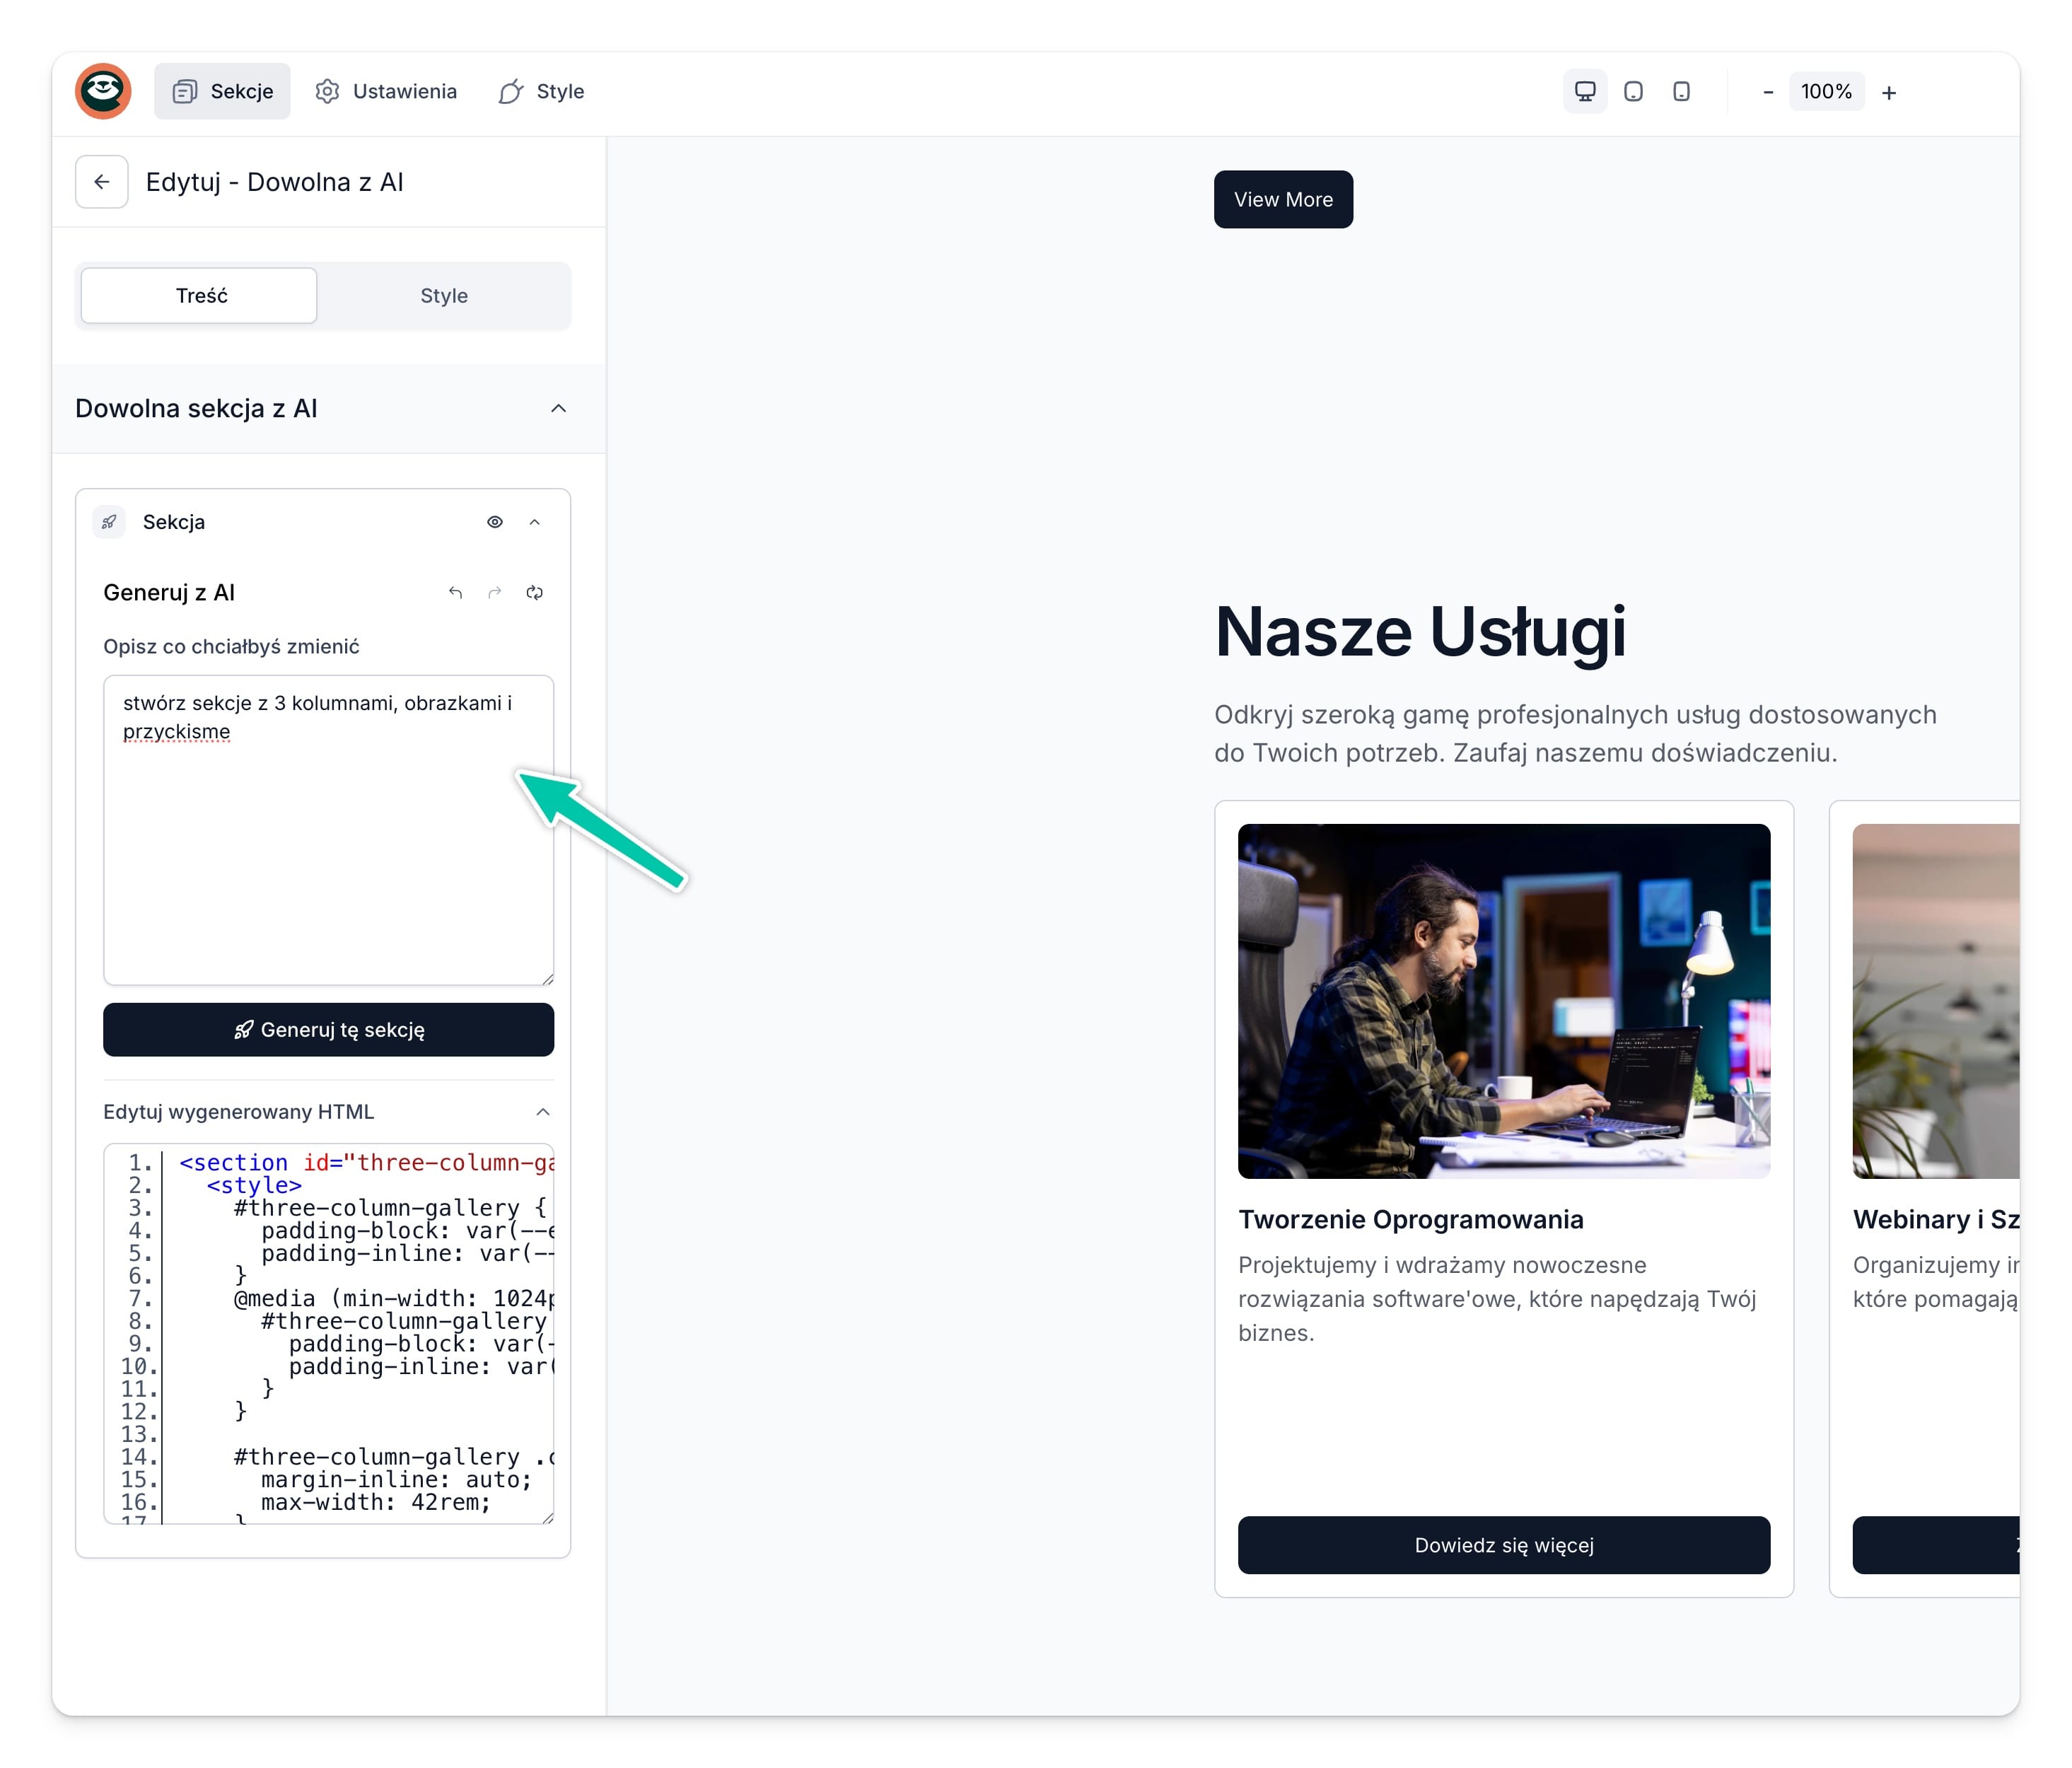This screenshot has width=2072, height=1768.
Task: Switch to tablet preview mode
Action: (x=1633, y=92)
